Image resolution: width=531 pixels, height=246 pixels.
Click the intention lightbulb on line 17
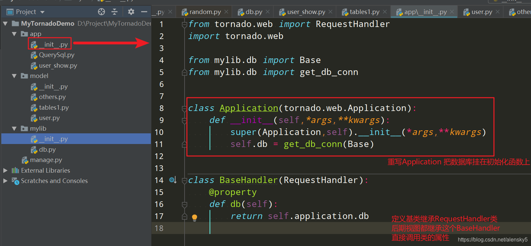click(195, 218)
